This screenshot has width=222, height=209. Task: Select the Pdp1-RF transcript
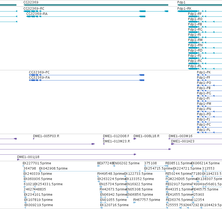tap(205, 16)
